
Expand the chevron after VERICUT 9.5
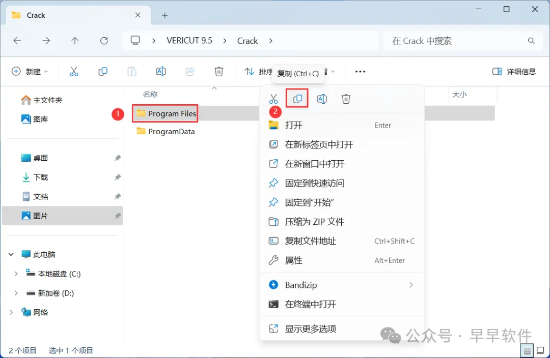click(x=225, y=41)
